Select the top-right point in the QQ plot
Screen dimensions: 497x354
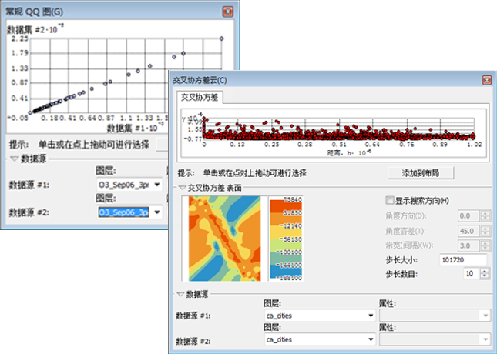(x=222, y=38)
